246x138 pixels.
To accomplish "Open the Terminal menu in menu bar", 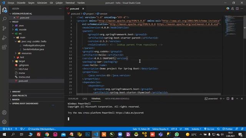I will (70, 3).
